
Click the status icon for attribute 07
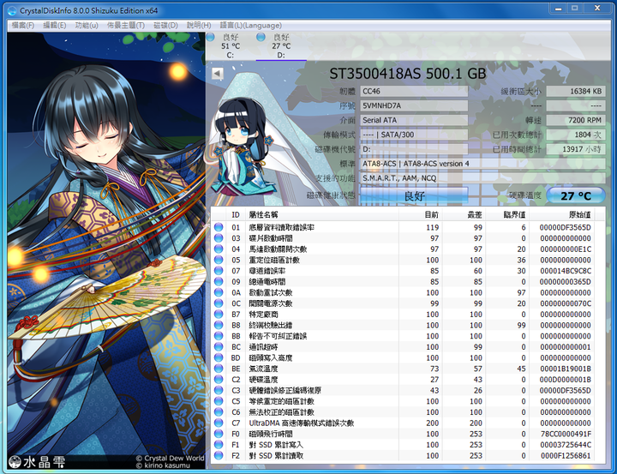219,271
